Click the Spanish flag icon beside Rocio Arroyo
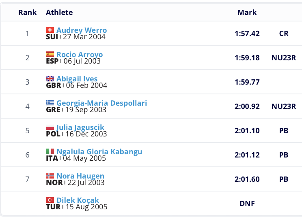This screenshot has height=217, width=302. [x=50, y=54]
